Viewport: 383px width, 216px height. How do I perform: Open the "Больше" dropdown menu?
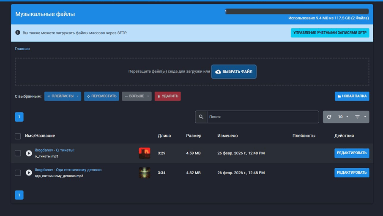137,96
